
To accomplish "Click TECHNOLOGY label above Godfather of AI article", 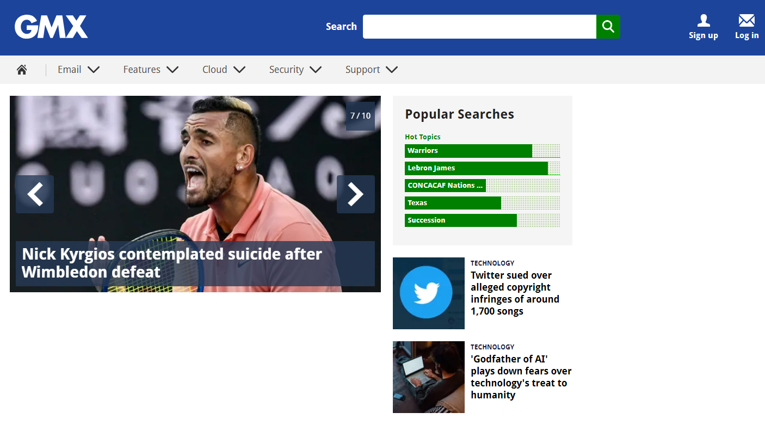I will [492, 347].
